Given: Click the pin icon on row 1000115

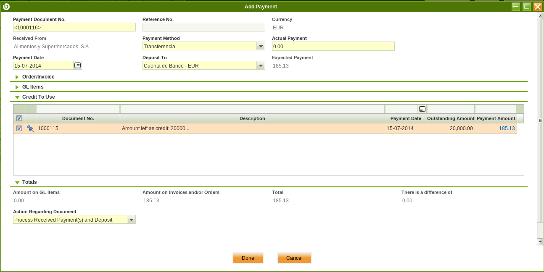Looking at the screenshot, I should tap(30, 128).
